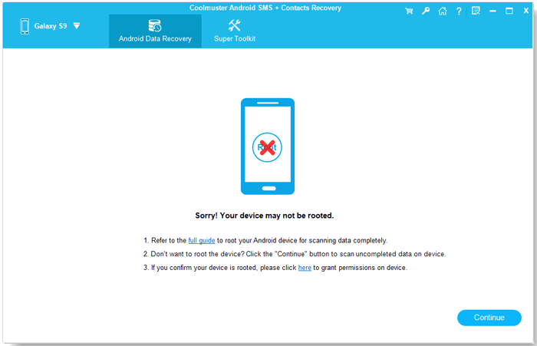The image size is (537, 346).
Task: Click the not-rooted phone illustration
Action: tap(268, 147)
